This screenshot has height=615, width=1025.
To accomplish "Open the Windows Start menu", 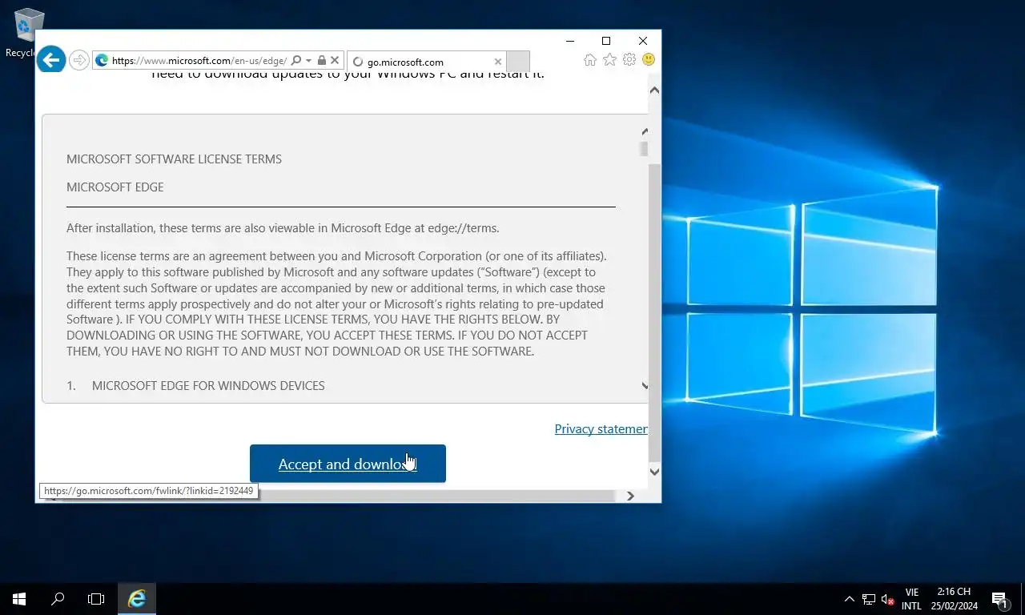I will point(19,598).
